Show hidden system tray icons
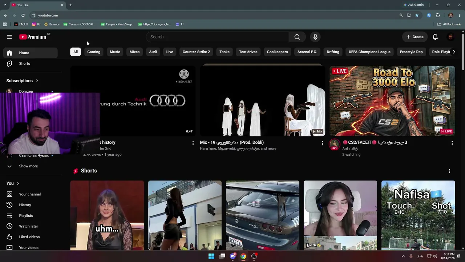This screenshot has width=465, height=262. point(403,256)
